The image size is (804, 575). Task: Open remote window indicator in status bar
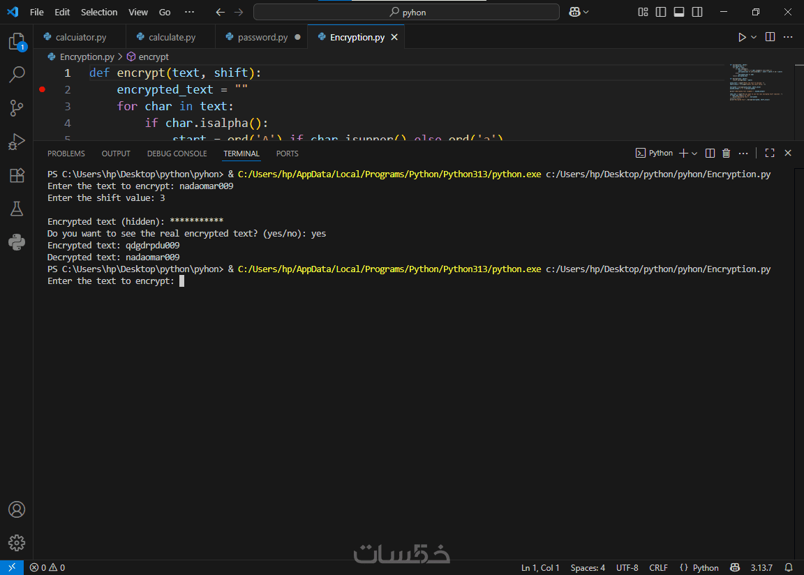click(12, 568)
